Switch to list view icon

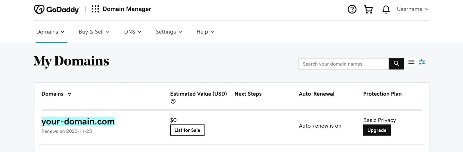(x=411, y=62)
